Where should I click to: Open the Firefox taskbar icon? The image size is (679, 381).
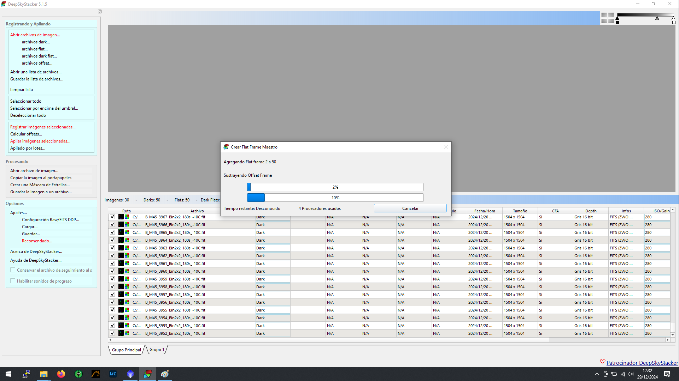point(61,374)
